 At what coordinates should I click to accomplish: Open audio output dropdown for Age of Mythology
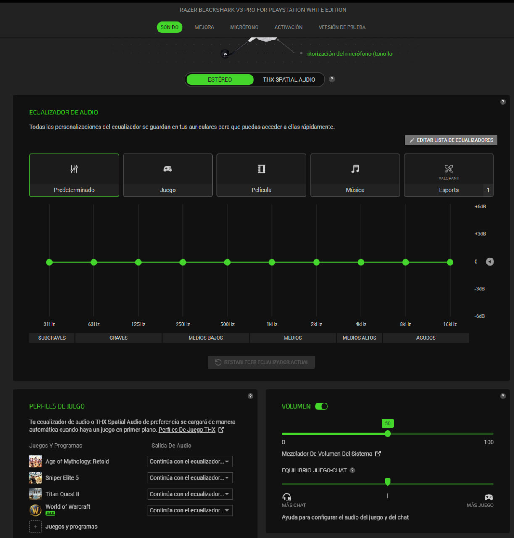[190, 462]
